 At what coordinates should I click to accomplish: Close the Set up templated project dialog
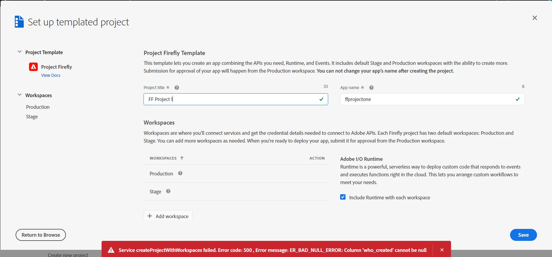[x=535, y=18]
